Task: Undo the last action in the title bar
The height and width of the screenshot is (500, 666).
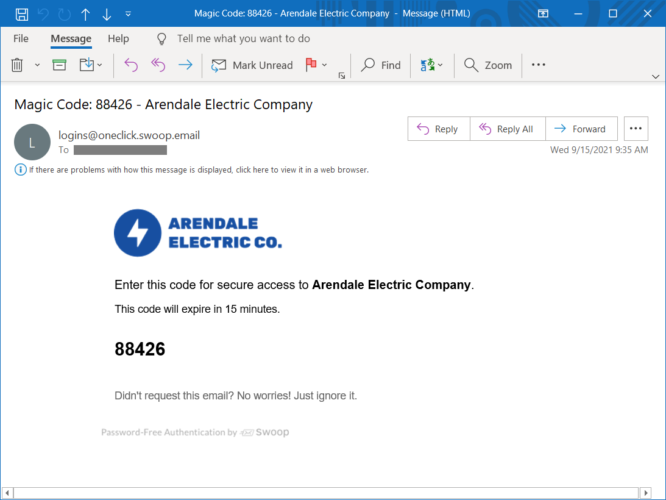Action: pyautogui.click(x=43, y=14)
